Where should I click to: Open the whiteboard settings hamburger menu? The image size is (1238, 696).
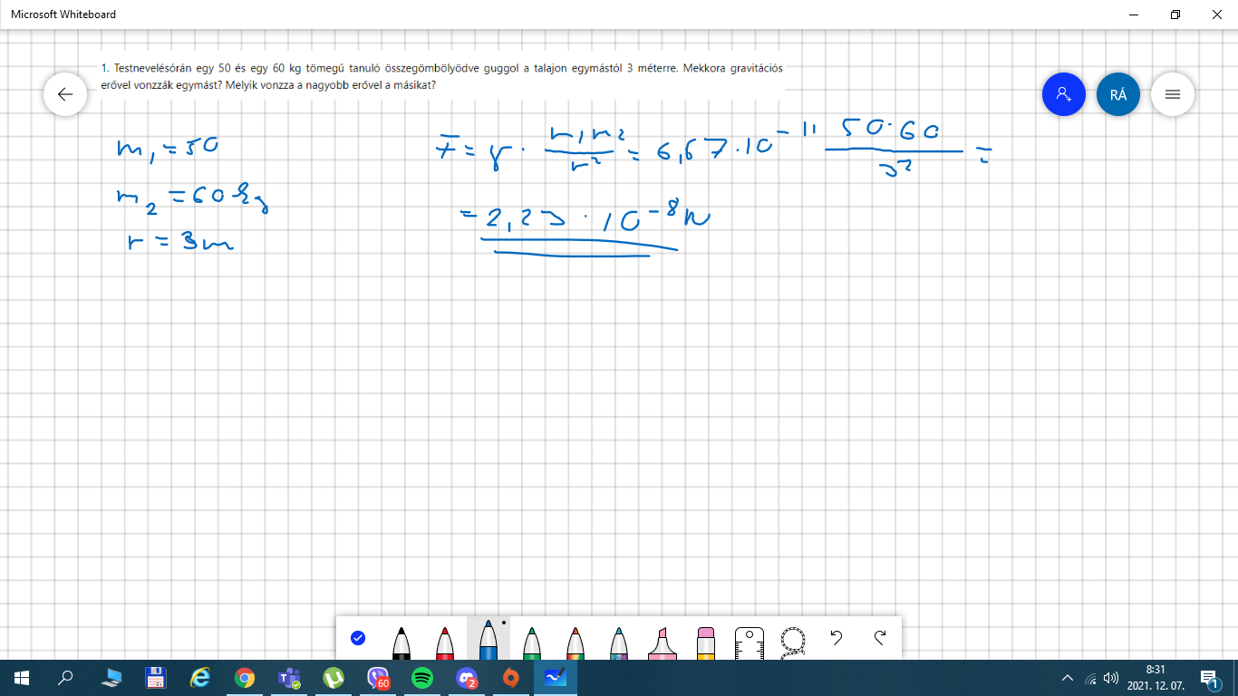1172,94
